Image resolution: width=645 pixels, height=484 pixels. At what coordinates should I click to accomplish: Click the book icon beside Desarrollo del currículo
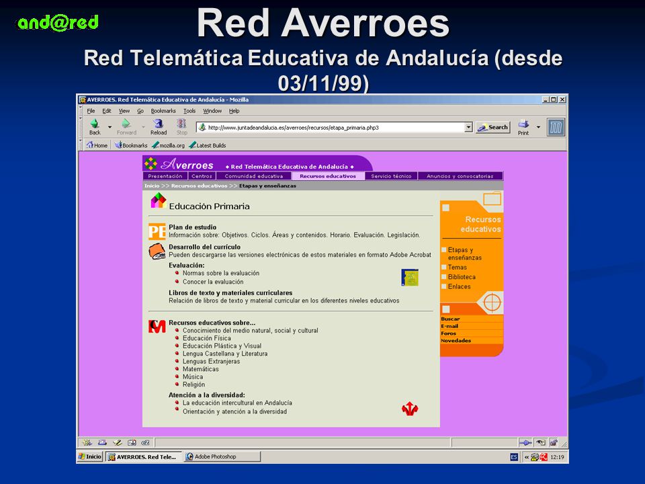pyautogui.click(x=157, y=251)
